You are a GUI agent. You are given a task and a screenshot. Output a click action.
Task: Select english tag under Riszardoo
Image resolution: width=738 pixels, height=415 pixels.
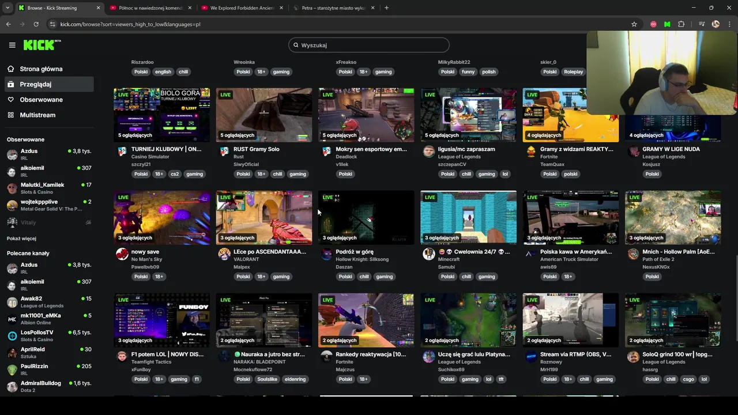[x=163, y=72]
